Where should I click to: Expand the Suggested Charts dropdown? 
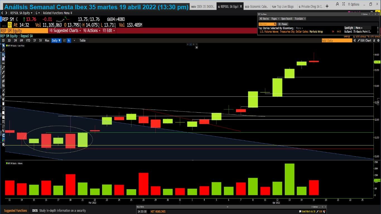tap(66, 31)
